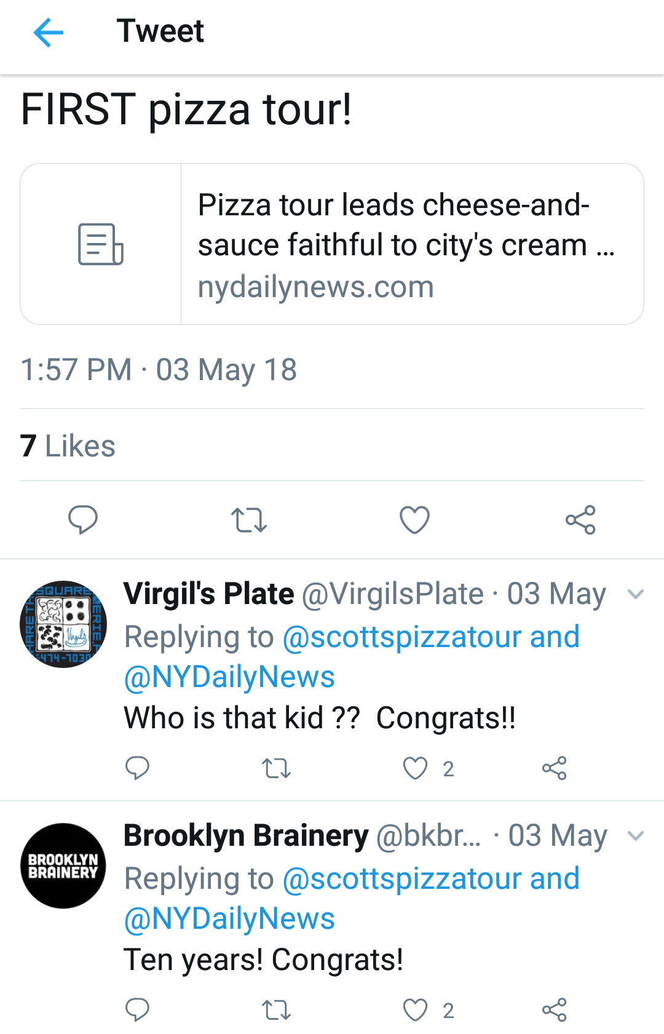Image resolution: width=664 pixels, height=1034 pixels.
Task: Share Virgil's Plate reply
Action: coord(555,768)
